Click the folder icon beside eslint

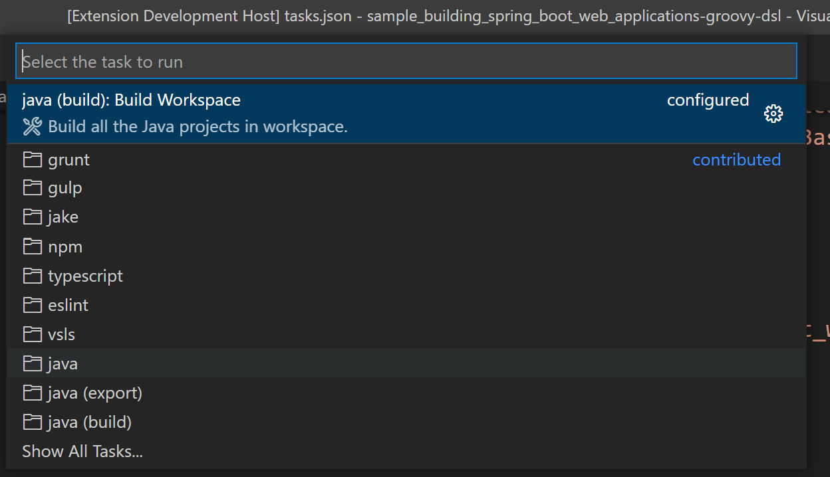pyautogui.click(x=32, y=305)
